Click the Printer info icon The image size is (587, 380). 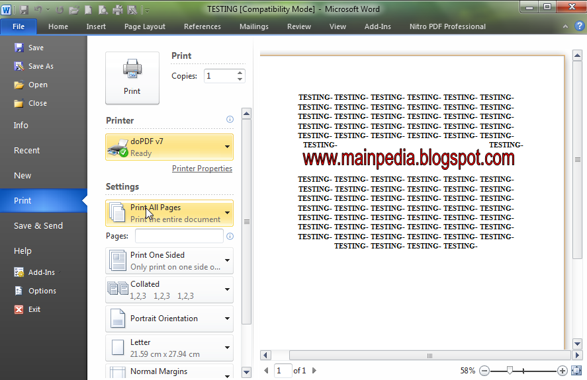230,120
